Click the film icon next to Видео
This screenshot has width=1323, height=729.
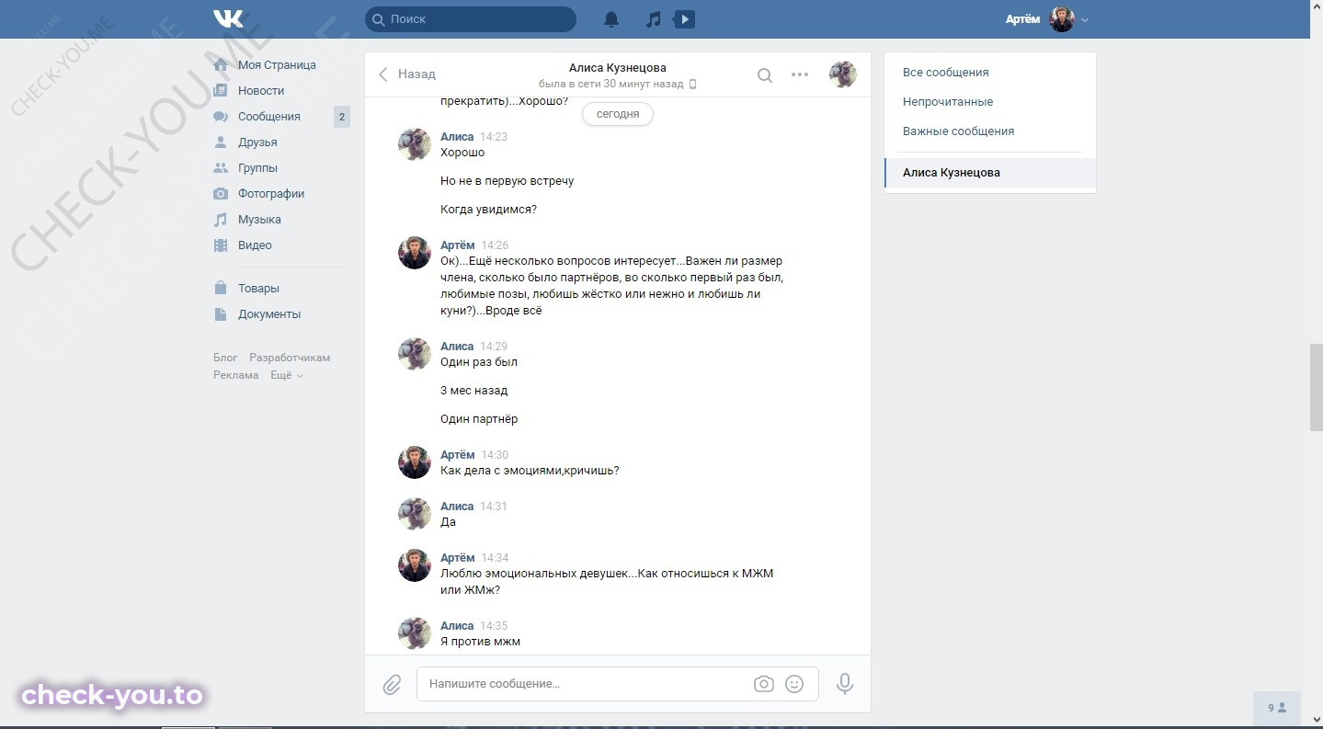click(221, 245)
